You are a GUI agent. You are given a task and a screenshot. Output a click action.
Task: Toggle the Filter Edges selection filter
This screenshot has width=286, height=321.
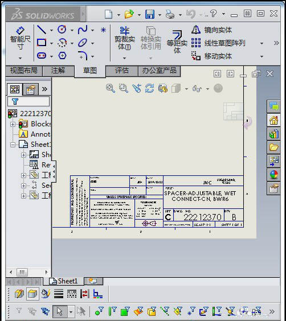pyautogui.click(x=112, y=311)
